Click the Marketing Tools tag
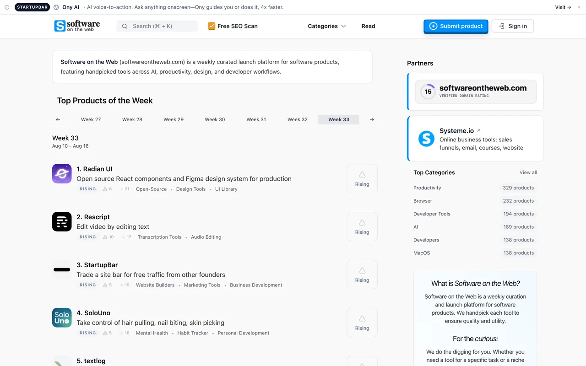This screenshot has width=586, height=366. tap(202, 285)
